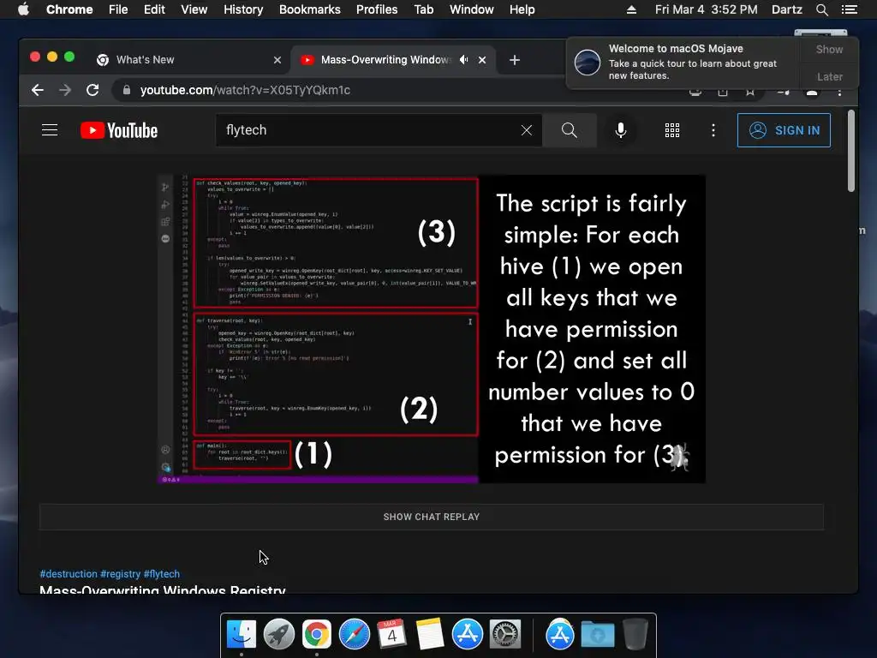Open Google Chrome from the dock

(317, 635)
